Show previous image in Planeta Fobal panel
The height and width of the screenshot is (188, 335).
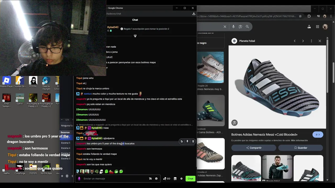pyautogui.click(x=295, y=41)
